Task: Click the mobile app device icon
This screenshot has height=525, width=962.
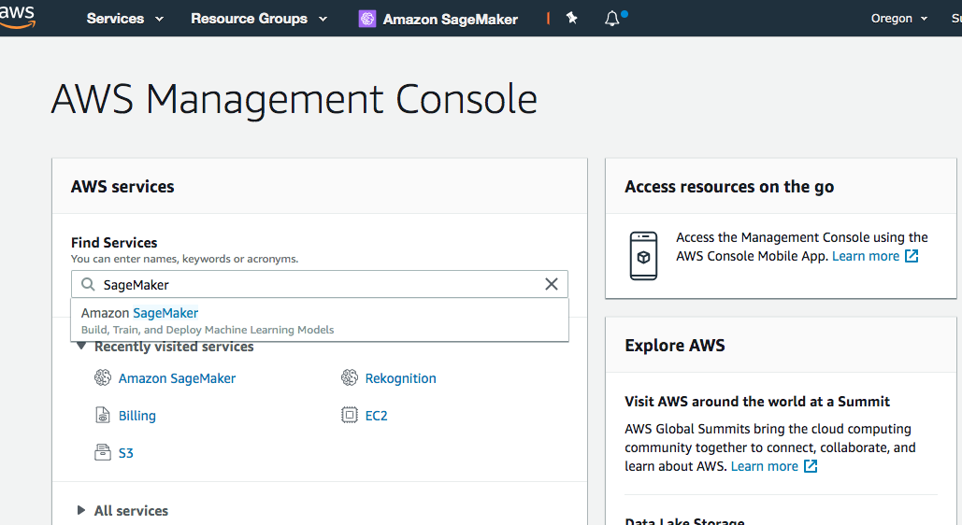Action: [x=643, y=255]
